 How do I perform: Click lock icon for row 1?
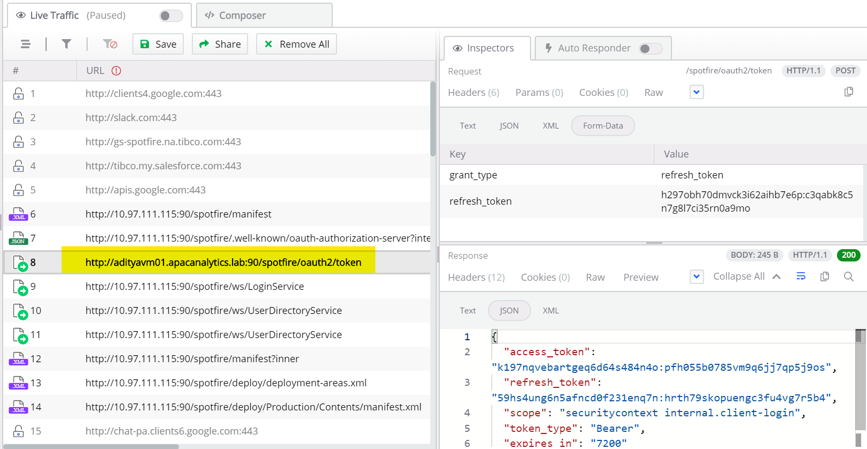18,94
